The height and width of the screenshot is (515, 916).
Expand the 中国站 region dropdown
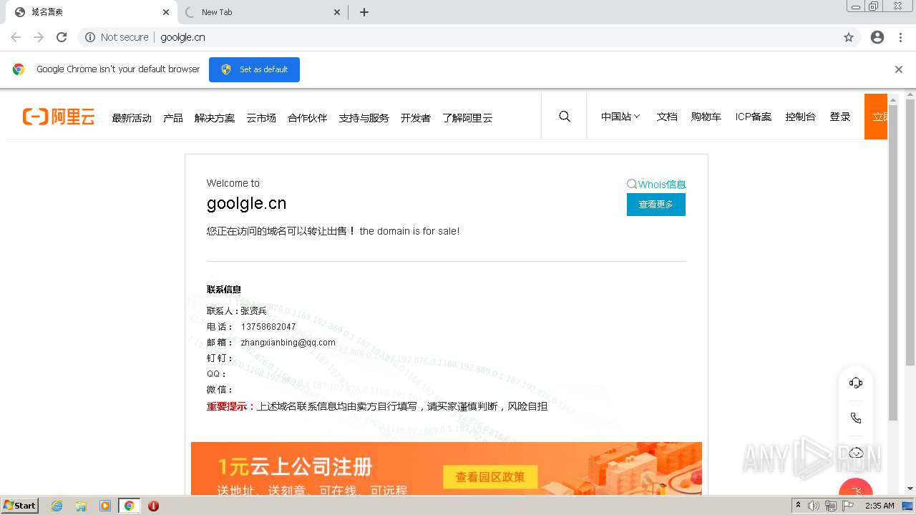620,117
